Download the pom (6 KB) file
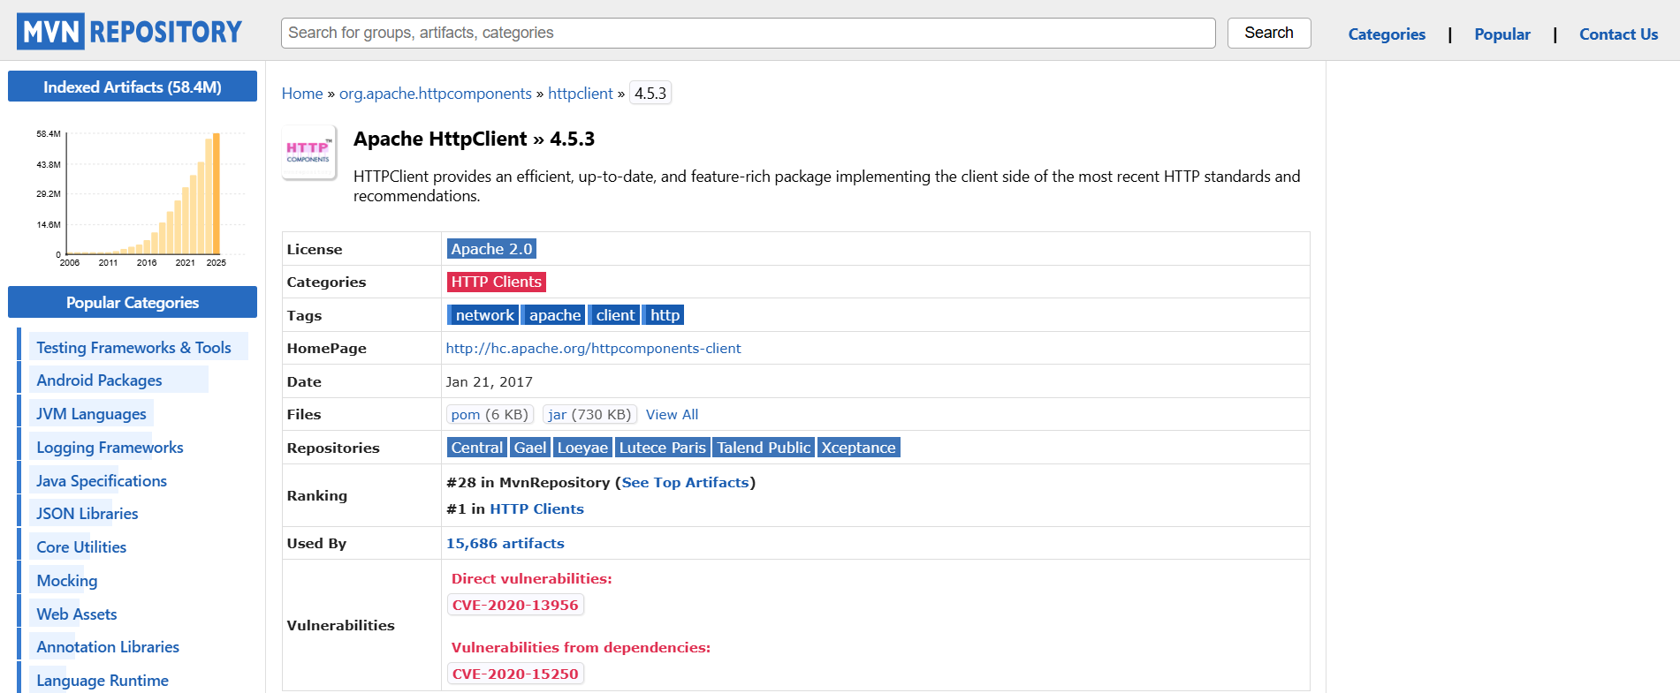 489,414
